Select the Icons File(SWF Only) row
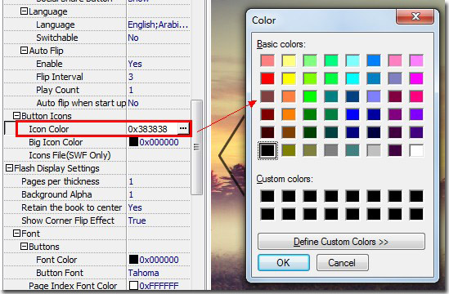 97,155
